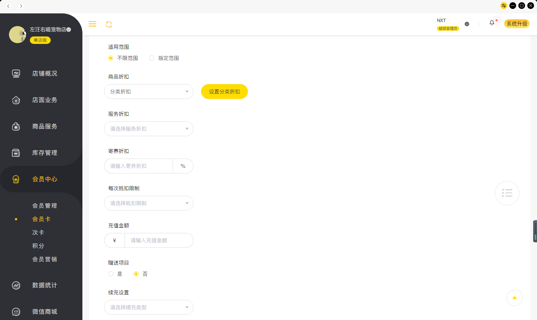Go back with the left arrow
The height and width of the screenshot is (320, 537).
(x=9, y=6)
